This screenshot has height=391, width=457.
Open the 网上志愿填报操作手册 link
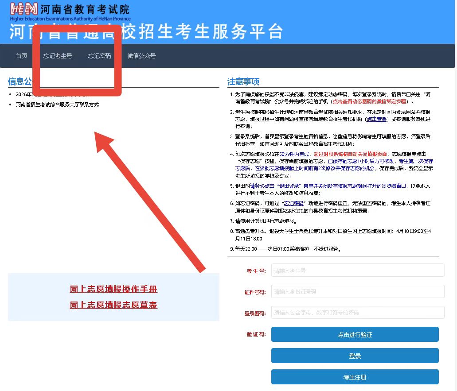(x=113, y=290)
